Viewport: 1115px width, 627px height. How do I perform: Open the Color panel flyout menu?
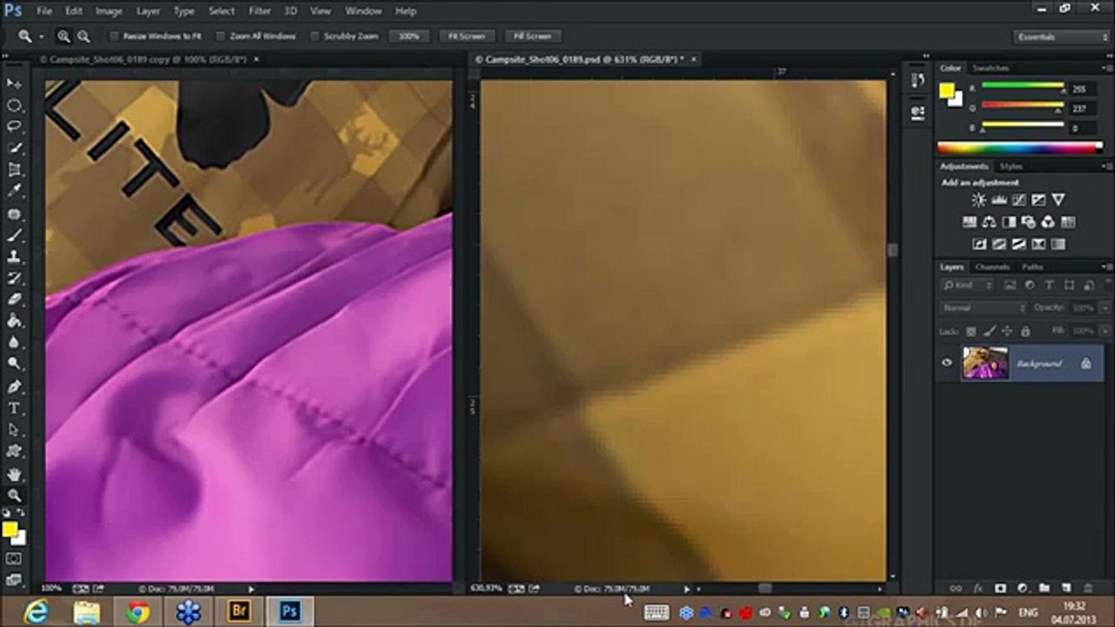1106,68
